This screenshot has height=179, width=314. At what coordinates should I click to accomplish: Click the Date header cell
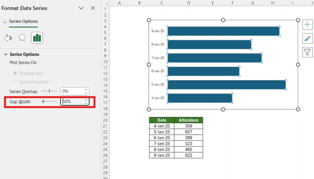coord(162,120)
